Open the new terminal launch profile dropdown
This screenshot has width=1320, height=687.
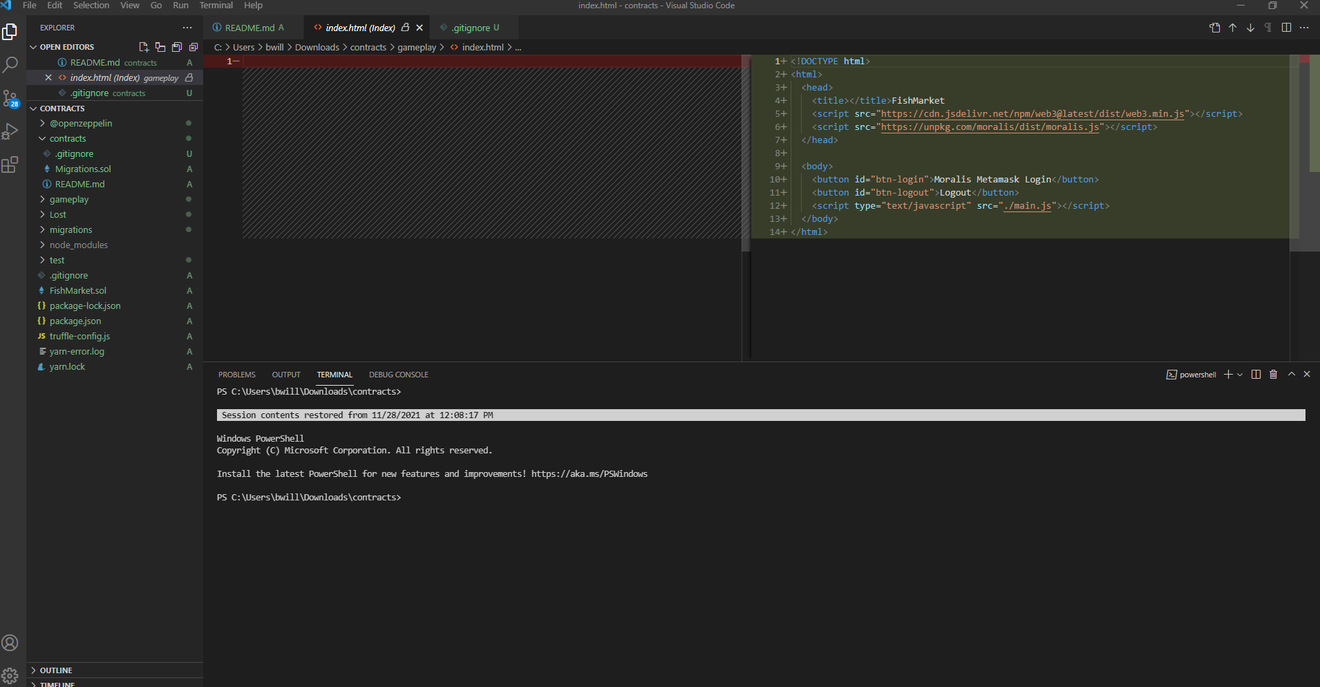click(x=1240, y=375)
